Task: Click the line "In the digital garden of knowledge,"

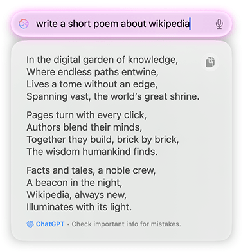Action: (102, 60)
